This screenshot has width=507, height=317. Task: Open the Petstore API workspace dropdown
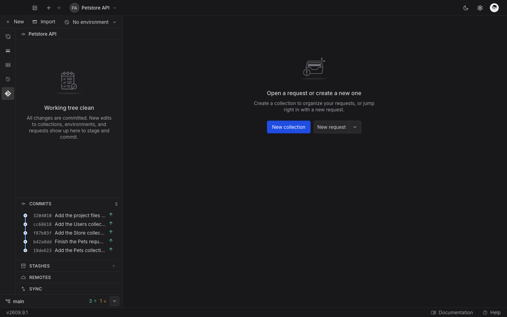click(93, 8)
